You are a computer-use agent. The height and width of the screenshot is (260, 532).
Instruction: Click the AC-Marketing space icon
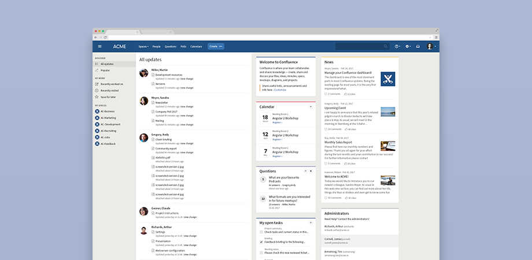pos(97,118)
